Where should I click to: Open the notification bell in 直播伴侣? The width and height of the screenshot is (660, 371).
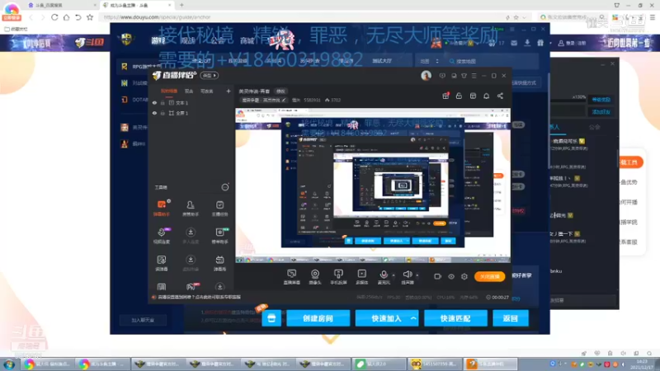(x=486, y=96)
